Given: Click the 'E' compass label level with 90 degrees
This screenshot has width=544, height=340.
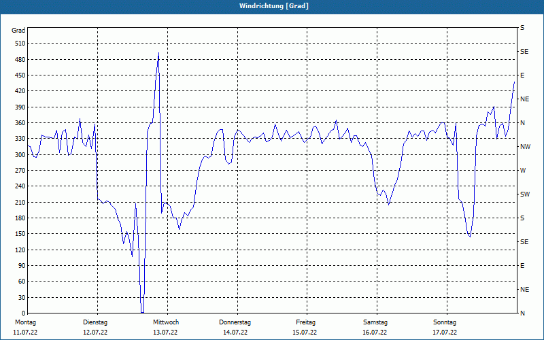Looking at the screenshot, I should (x=522, y=266).
